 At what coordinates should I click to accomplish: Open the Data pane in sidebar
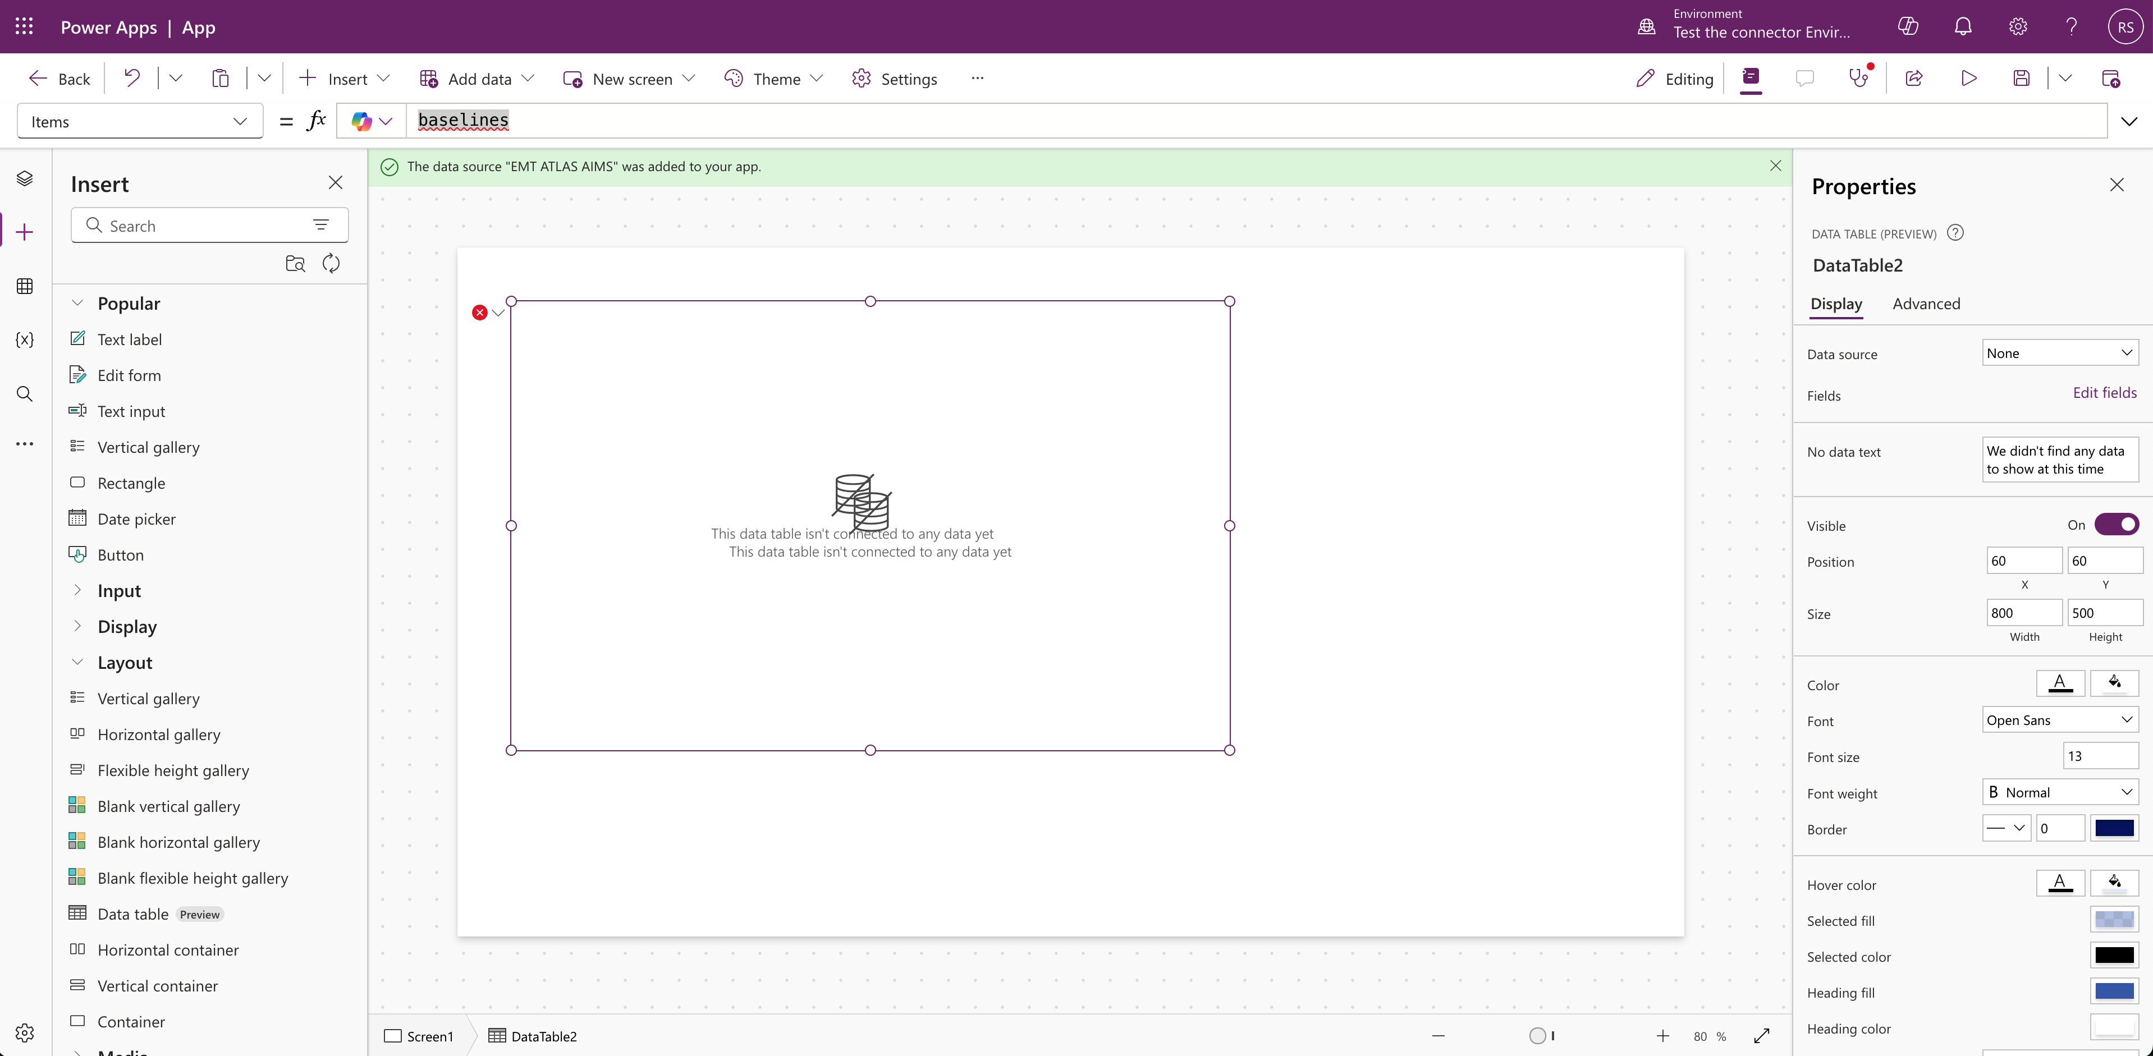pos(24,287)
